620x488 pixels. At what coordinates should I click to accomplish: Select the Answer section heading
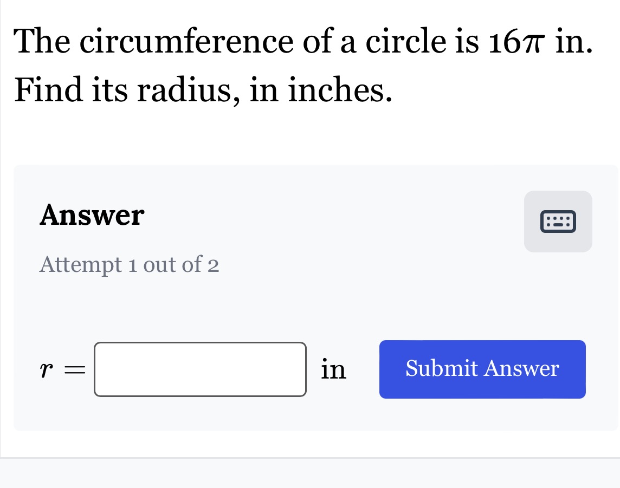[x=91, y=214]
